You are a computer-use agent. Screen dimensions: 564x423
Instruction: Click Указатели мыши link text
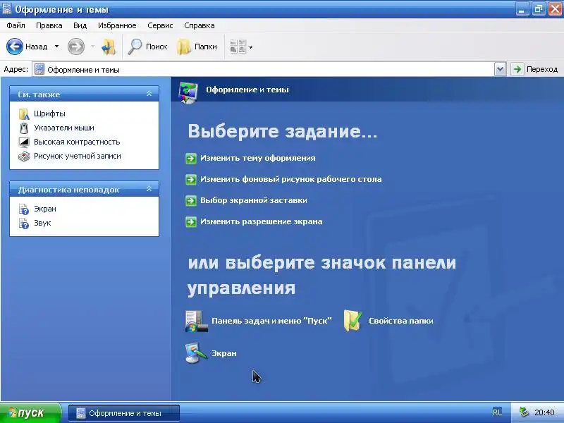click(64, 128)
